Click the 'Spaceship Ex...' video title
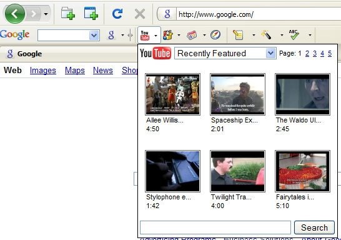This screenshot has width=341, height=240. coord(234,120)
